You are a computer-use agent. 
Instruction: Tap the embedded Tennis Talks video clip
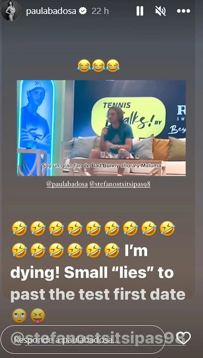coord(101,128)
